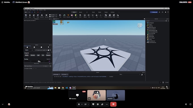Viewport: 193px width, 108px height.
Task: Expand the StarterPlayer tree node
Action: 147,38
